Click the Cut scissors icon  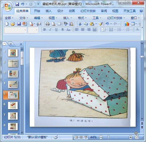coord(80,24)
